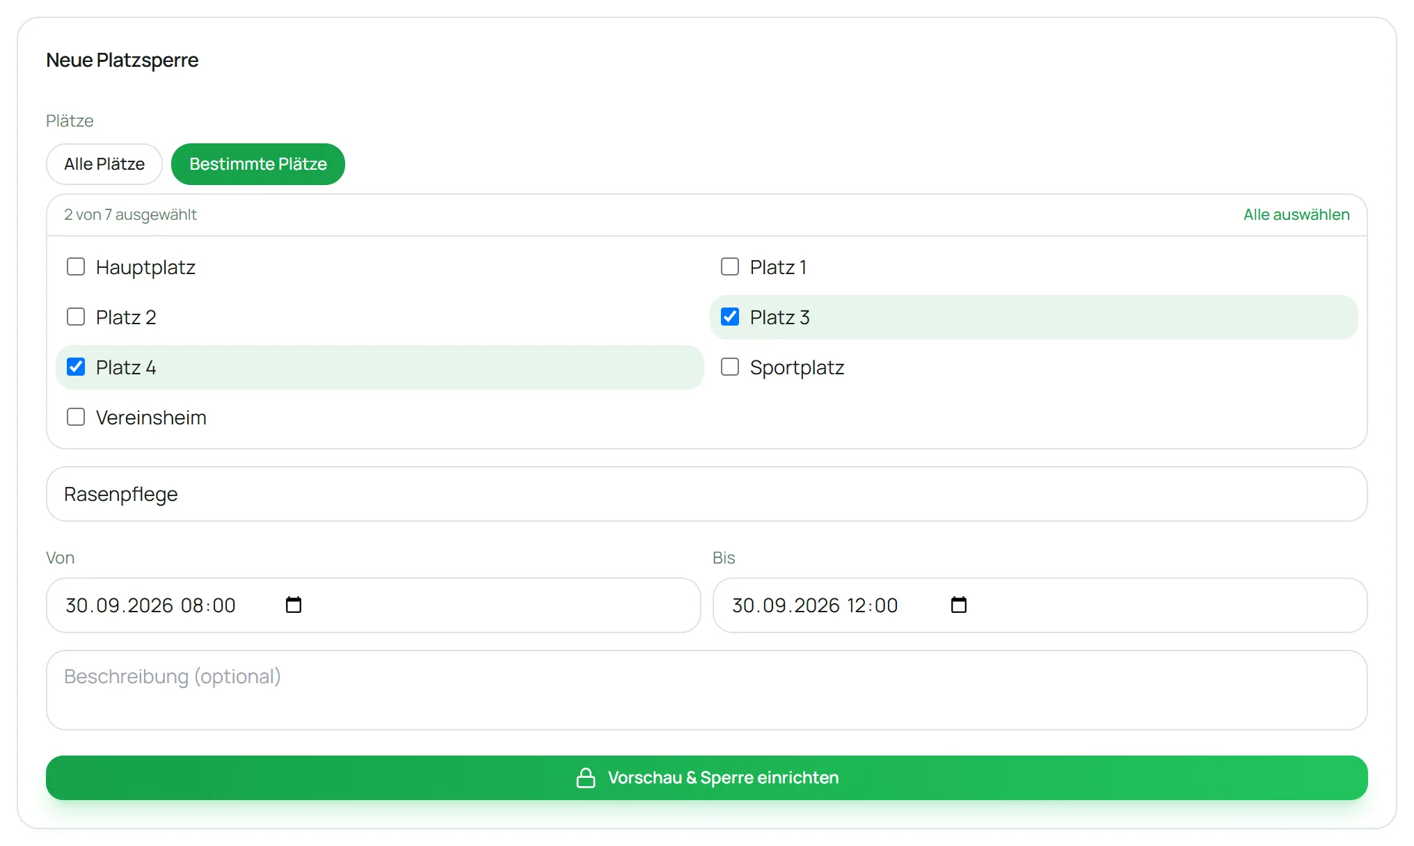Open the calendar picker in the Bis field
The width and height of the screenshot is (1414, 846).
click(x=959, y=605)
